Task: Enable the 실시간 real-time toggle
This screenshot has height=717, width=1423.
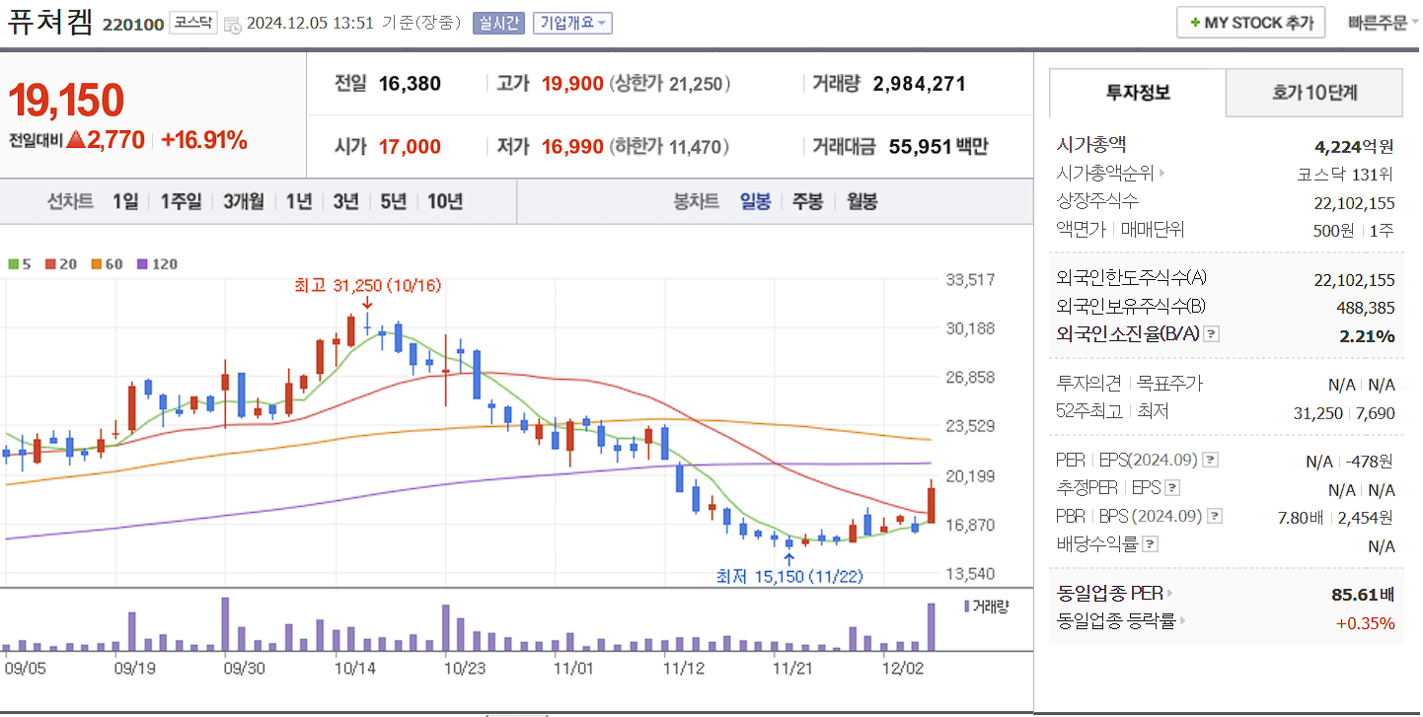Action: (502, 23)
